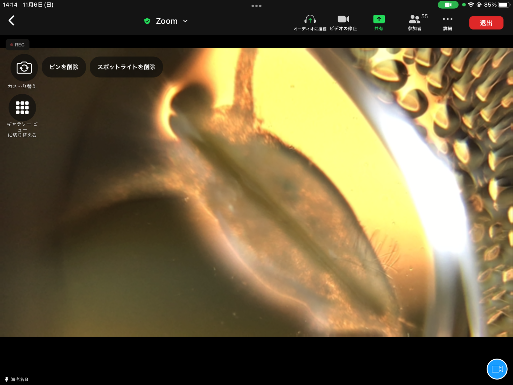Open the green Share screen icon
Image resolution: width=513 pixels, height=385 pixels.
(x=379, y=20)
